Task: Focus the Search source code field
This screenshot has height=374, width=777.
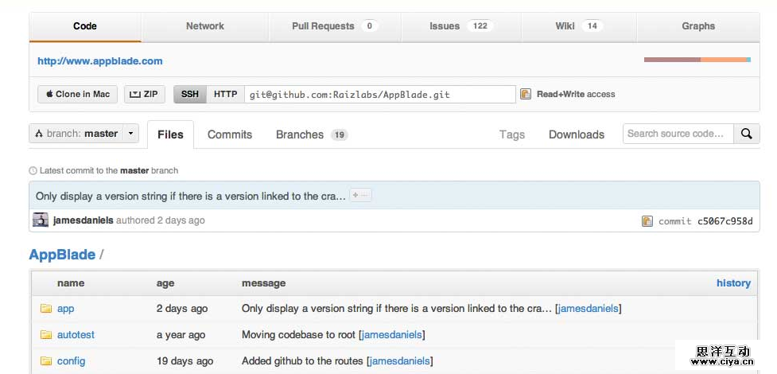Action: click(677, 134)
